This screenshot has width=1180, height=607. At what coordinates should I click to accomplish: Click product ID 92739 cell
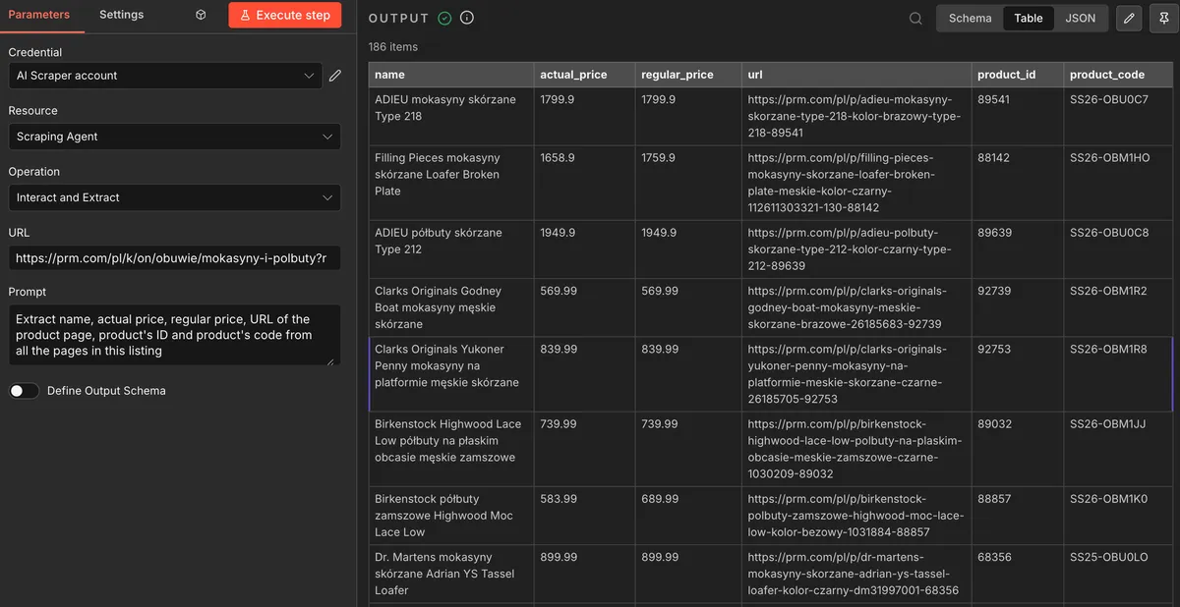pyautogui.click(x=1017, y=307)
